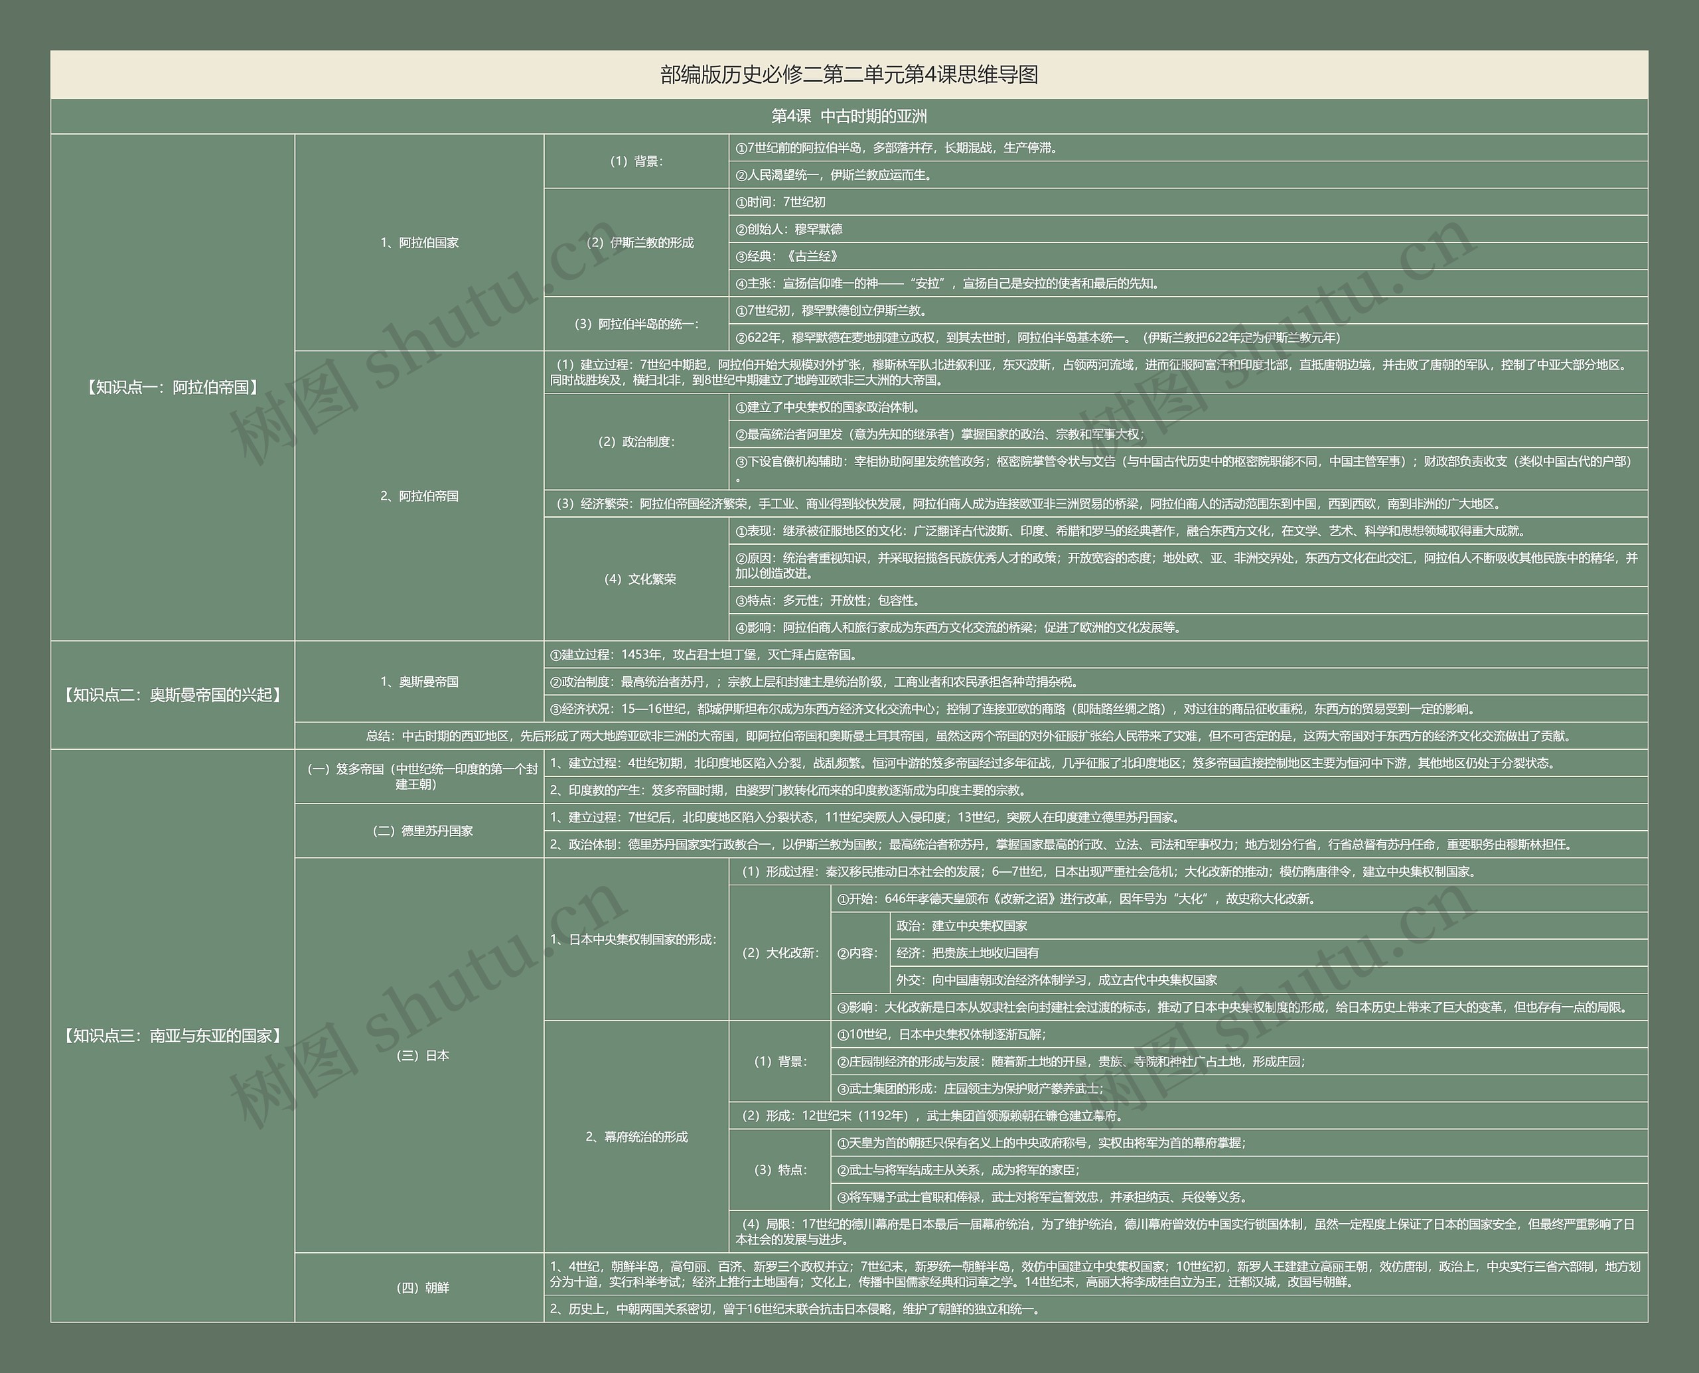Select 【知识点一：阿拉伯帝国】 cell
Viewport: 1699px width, 1373px height.
(173, 388)
